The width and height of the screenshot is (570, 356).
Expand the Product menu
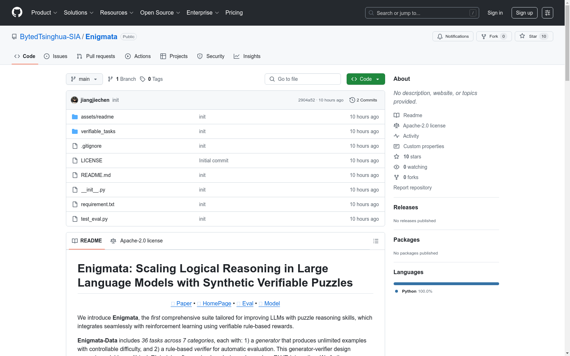[44, 13]
